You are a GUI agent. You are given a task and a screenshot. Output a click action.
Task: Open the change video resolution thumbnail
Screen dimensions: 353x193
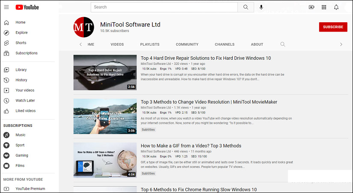pyautogui.click(x=105, y=116)
